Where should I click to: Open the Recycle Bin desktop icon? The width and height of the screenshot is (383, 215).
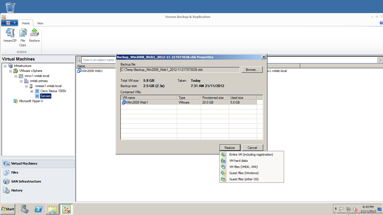10,8
